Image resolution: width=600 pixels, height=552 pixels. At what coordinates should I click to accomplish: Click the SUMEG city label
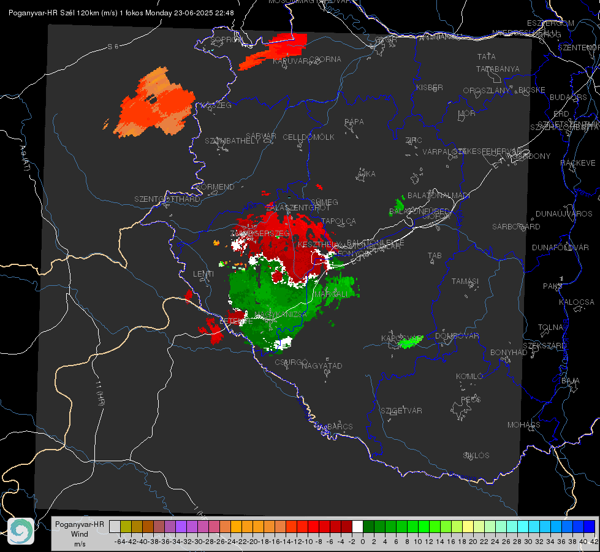[x=324, y=202]
